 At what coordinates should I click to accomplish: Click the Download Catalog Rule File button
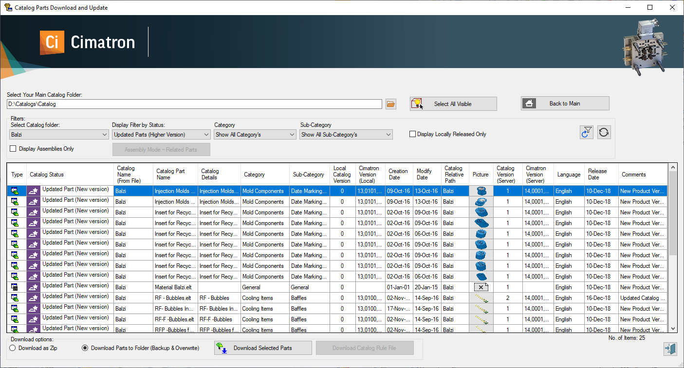tap(365, 348)
